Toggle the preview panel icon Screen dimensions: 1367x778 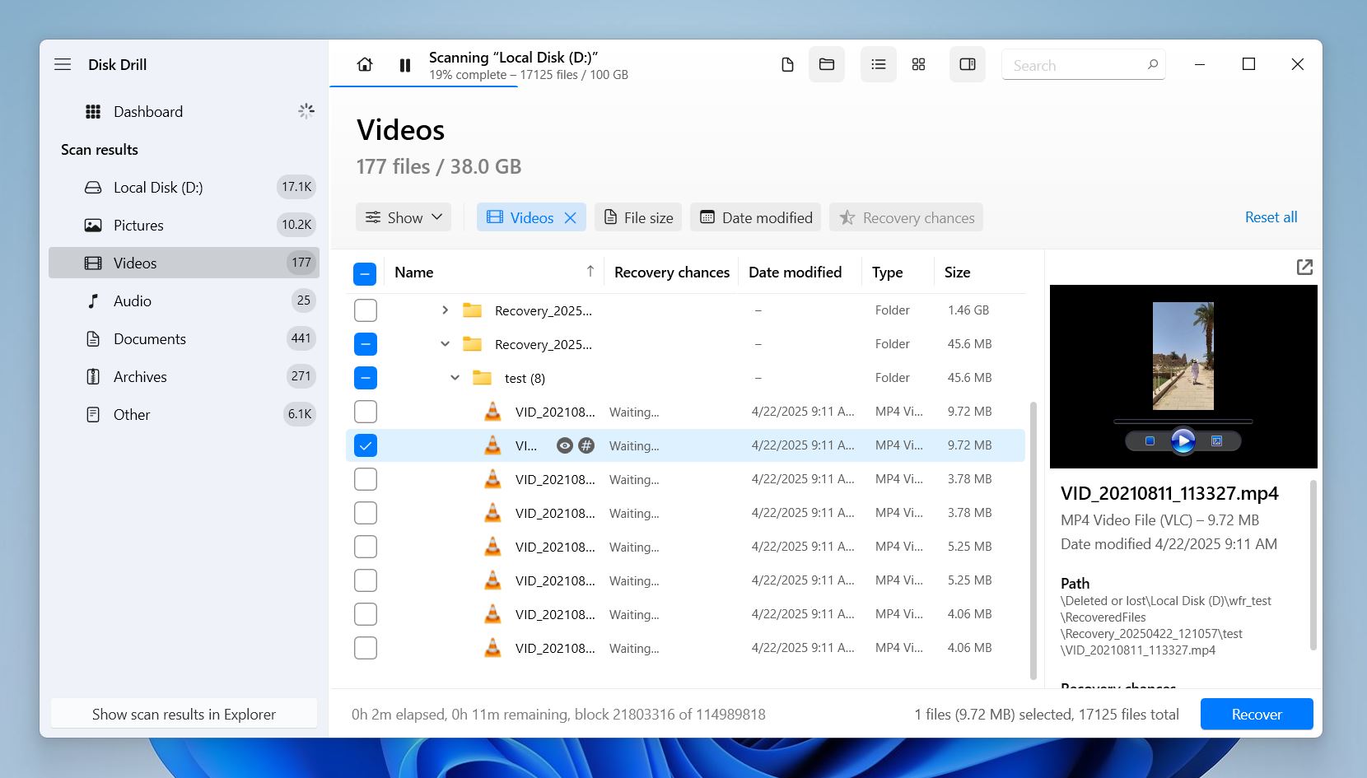tap(968, 64)
